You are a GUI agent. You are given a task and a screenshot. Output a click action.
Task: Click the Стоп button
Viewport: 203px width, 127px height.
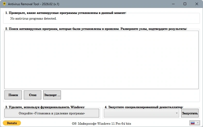(33, 95)
